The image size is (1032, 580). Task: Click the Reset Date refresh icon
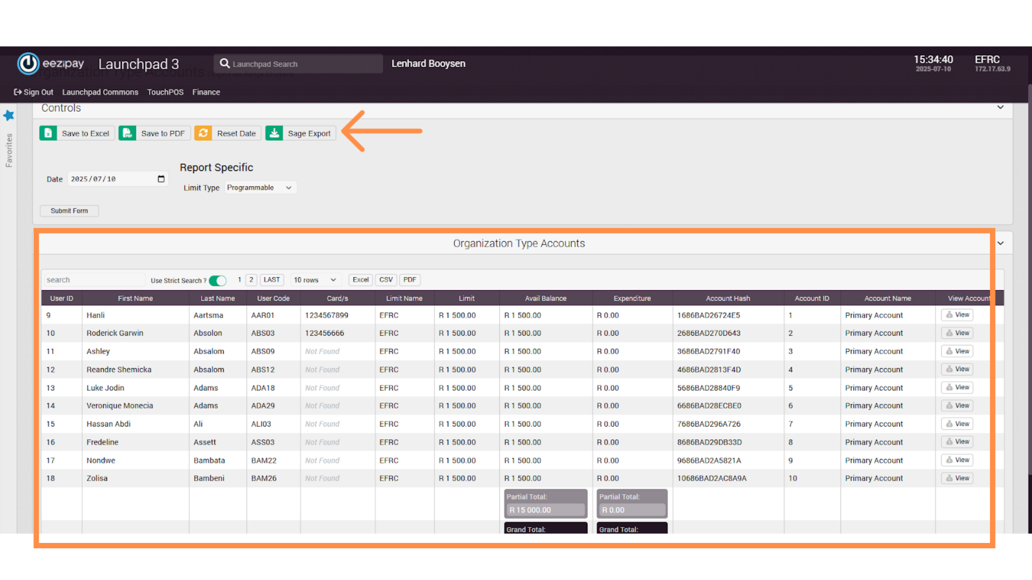click(203, 133)
